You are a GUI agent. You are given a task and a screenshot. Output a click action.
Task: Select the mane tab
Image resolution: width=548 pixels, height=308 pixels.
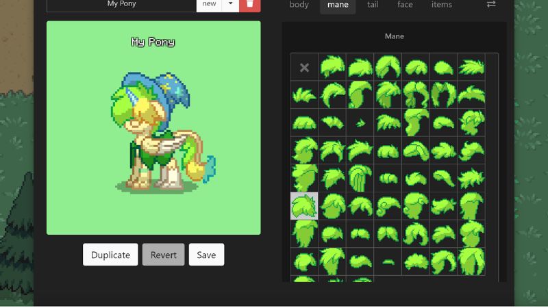click(338, 5)
